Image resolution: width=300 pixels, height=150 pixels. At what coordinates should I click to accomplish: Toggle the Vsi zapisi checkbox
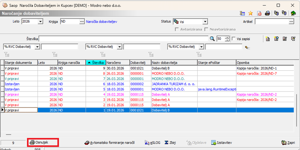[x=233, y=39]
